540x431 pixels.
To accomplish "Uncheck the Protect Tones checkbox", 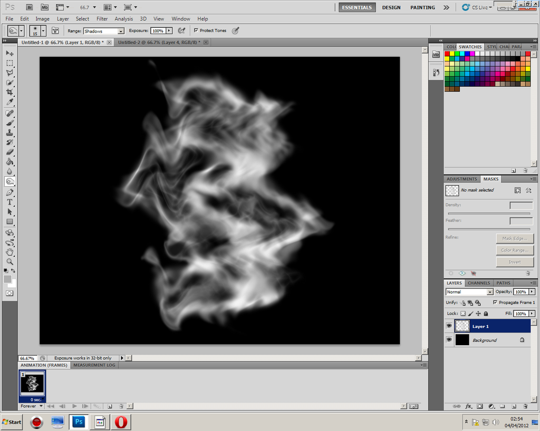I will point(196,30).
